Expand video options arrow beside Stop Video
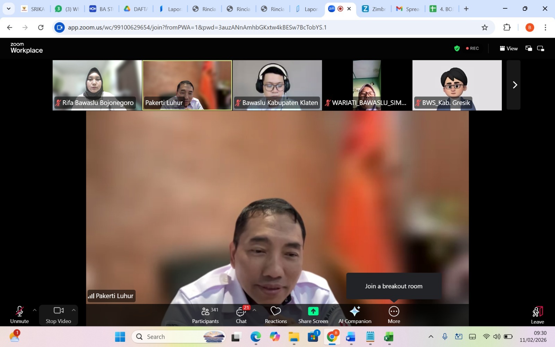 (x=74, y=310)
